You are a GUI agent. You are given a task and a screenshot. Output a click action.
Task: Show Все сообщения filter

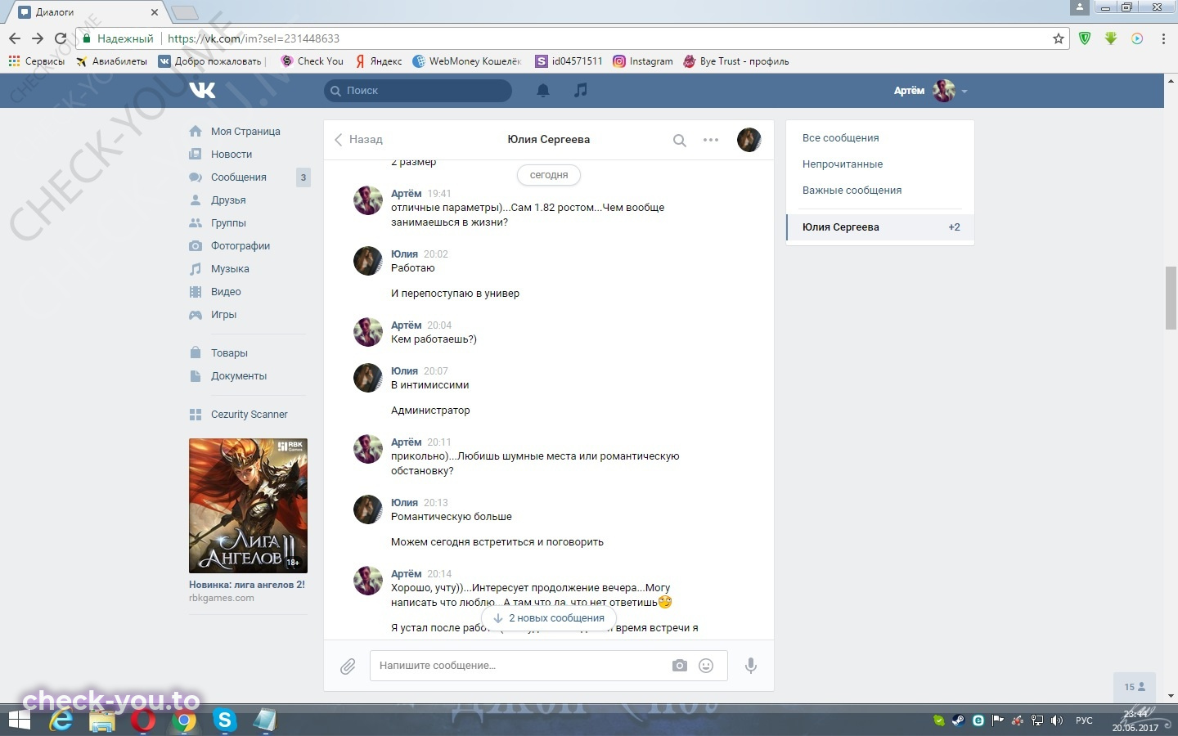[x=841, y=138]
